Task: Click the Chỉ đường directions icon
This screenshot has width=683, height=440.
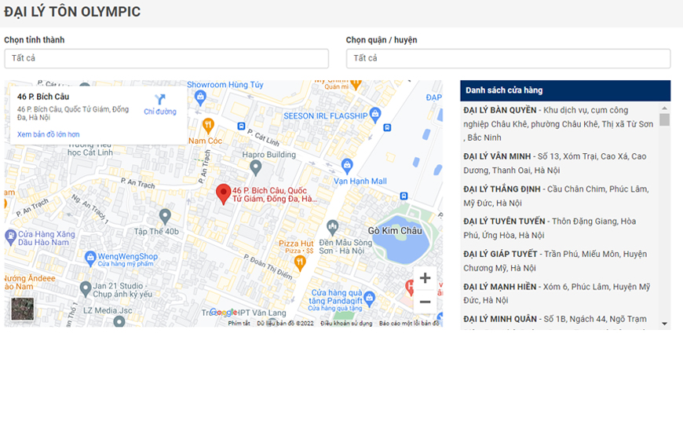Action: coord(160,100)
